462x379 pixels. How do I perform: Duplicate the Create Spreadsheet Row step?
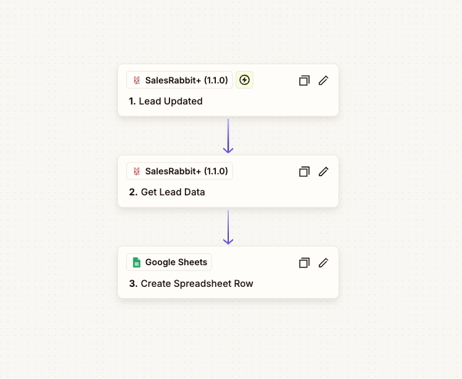click(304, 263)
